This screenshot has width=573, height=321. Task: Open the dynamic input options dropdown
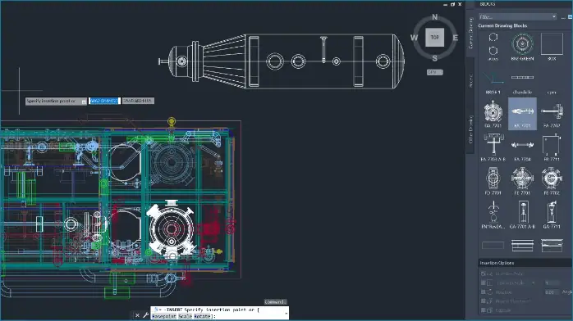point(84,102)
